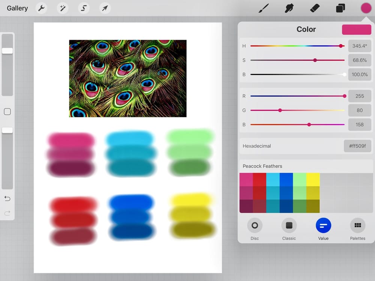Viewport: 375px width, 281px height.
Task: Open the Adjustments magic wand menu
Action: (x=62, y=8)
